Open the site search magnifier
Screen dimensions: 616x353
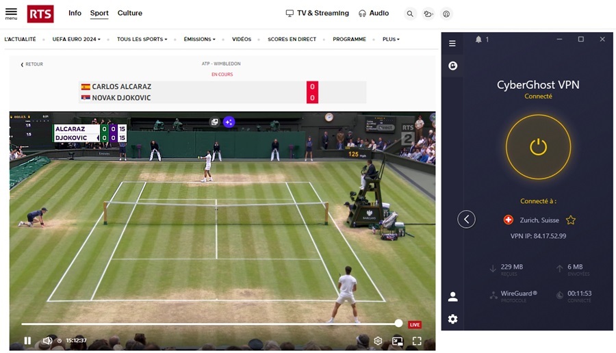point(410,14)
